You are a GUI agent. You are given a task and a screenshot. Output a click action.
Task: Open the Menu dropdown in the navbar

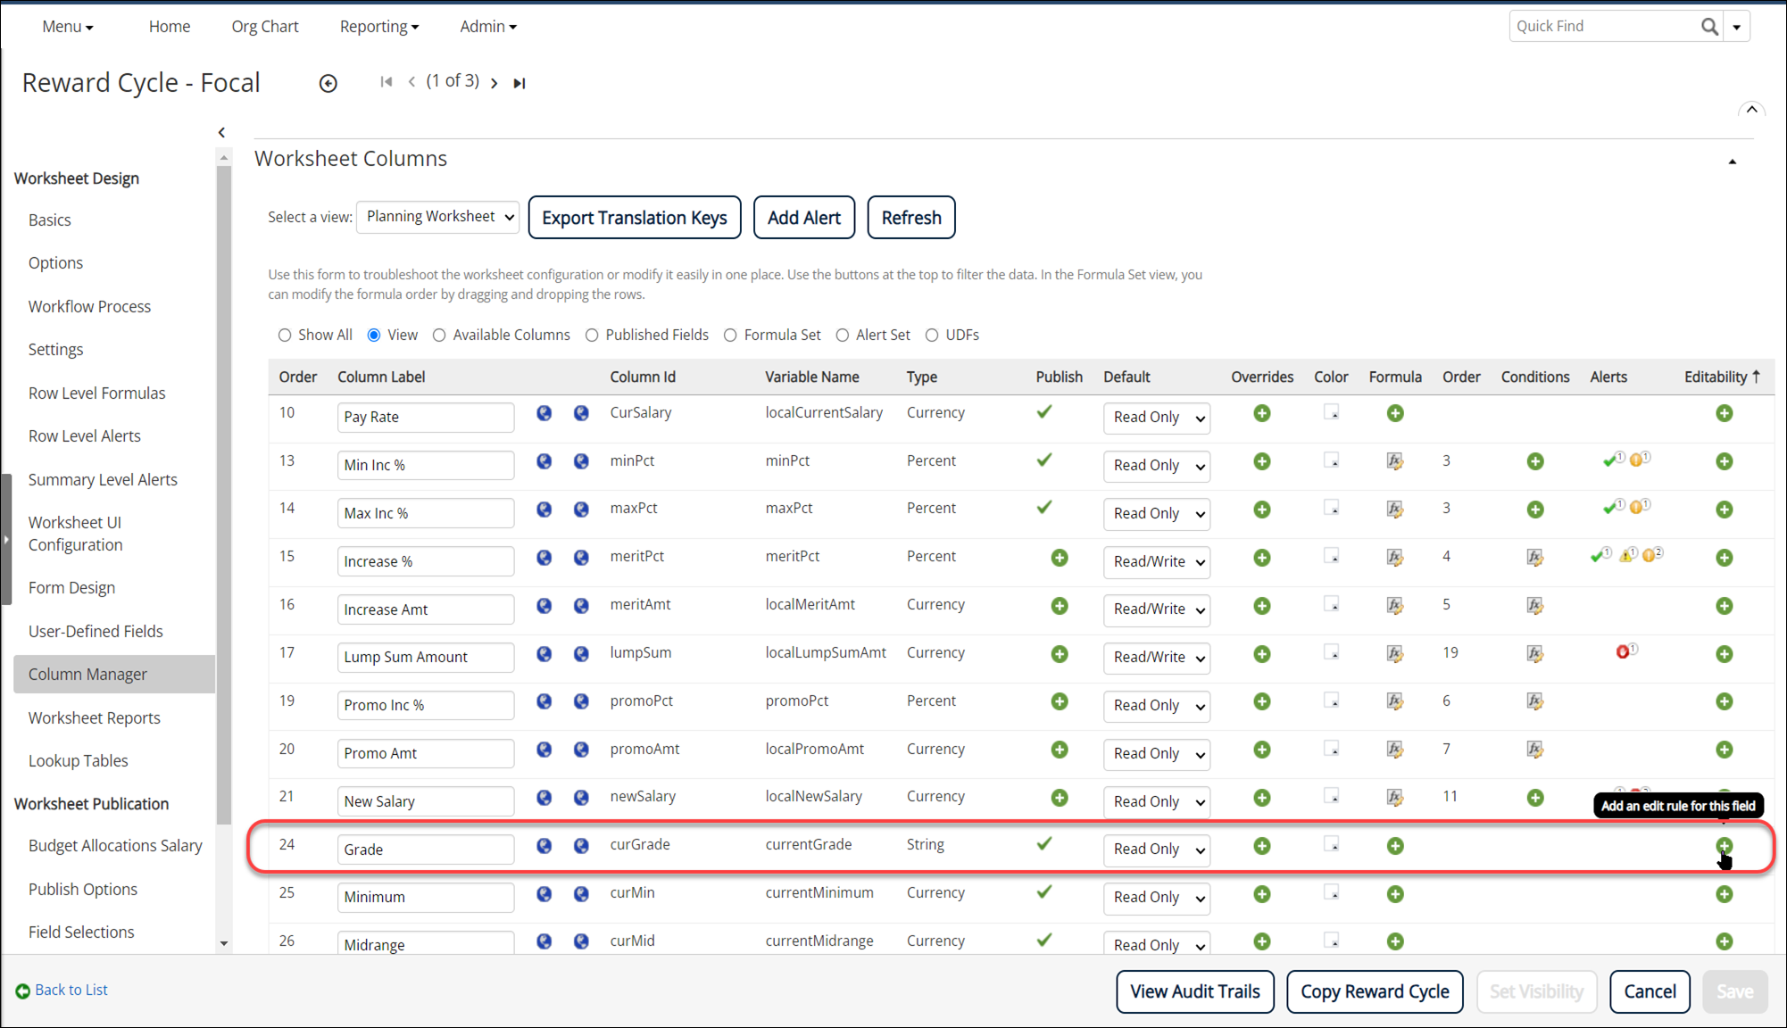click(67, 26)
